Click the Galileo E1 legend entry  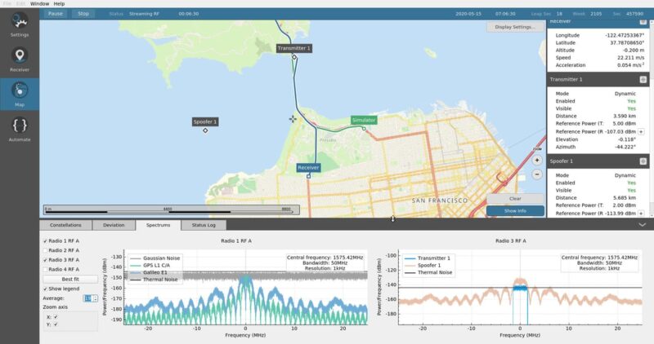149,272
